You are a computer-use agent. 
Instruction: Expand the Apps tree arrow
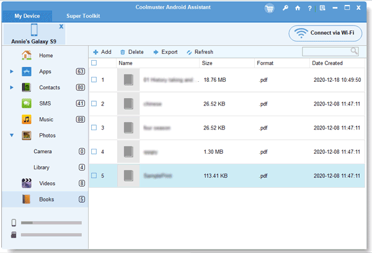[x=12, y=71]
